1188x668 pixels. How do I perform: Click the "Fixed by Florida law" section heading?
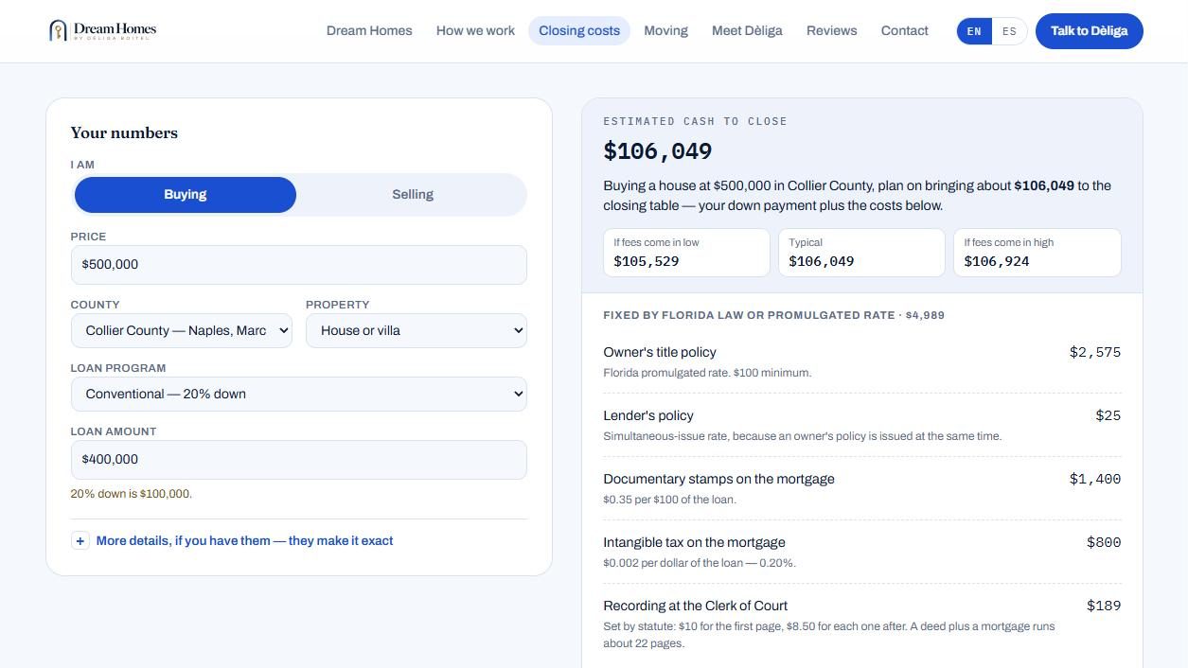774,315
